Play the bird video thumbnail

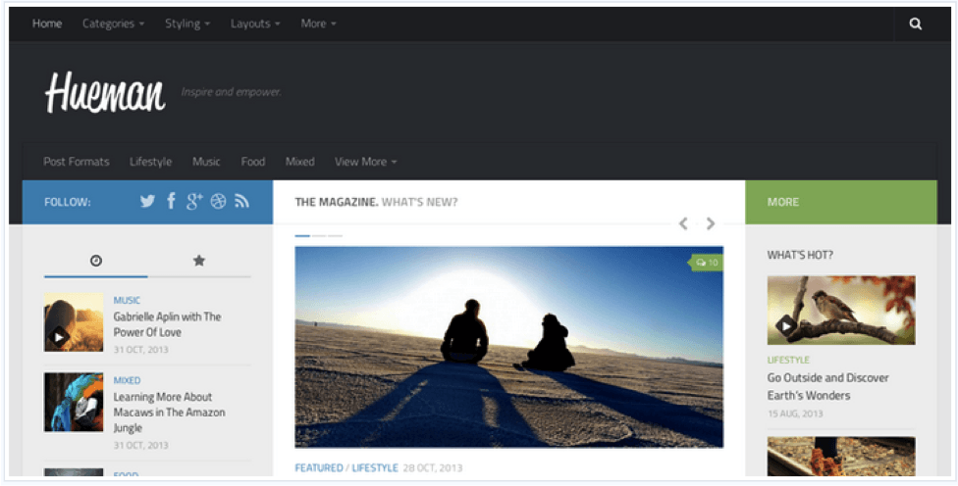tap(840, 310)
